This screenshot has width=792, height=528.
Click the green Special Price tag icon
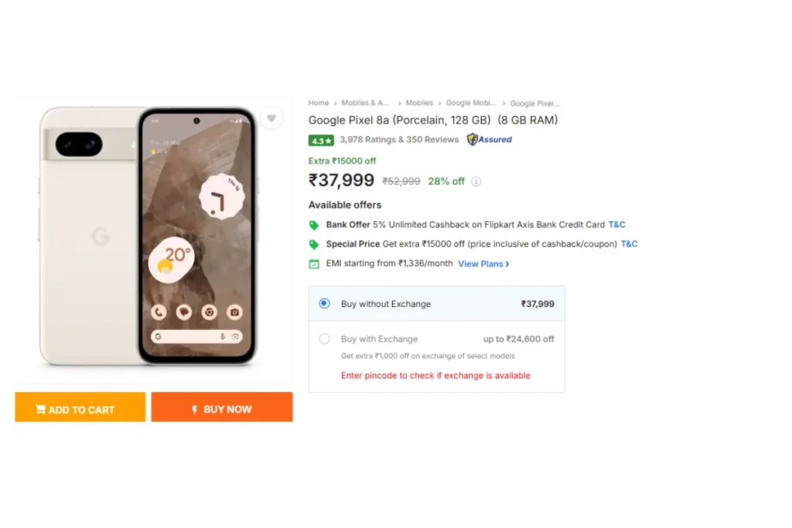[x=314, y=244]
